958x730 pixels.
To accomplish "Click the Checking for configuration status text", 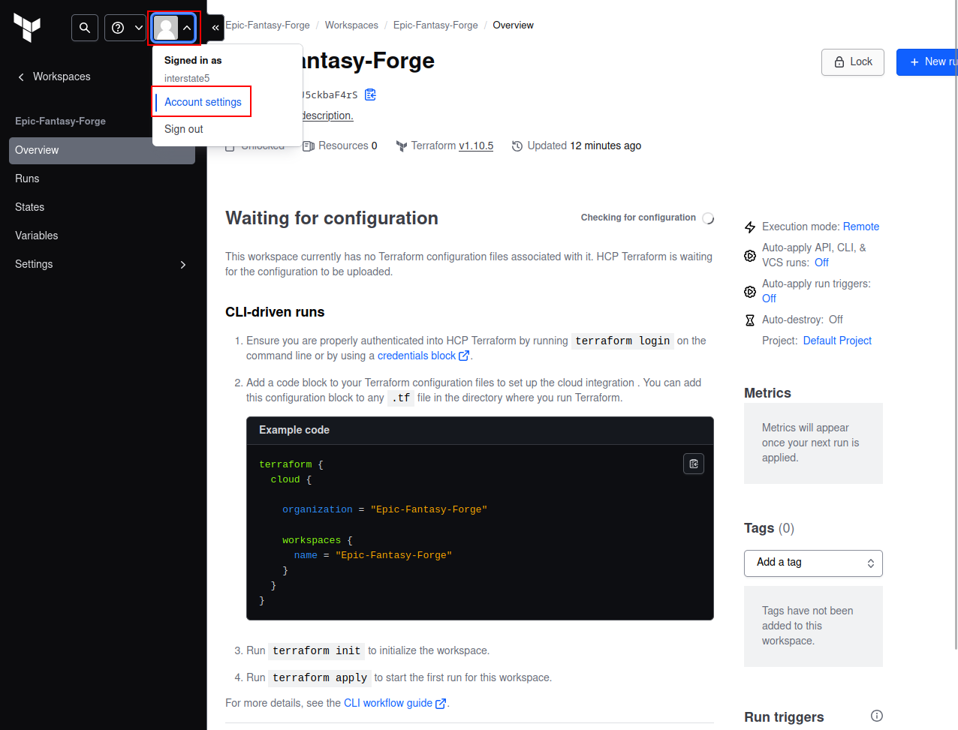I will [x=638, y=218].
